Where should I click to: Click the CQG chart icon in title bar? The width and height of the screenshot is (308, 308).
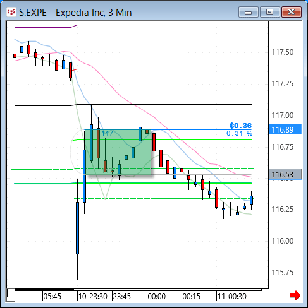(11, 12)
